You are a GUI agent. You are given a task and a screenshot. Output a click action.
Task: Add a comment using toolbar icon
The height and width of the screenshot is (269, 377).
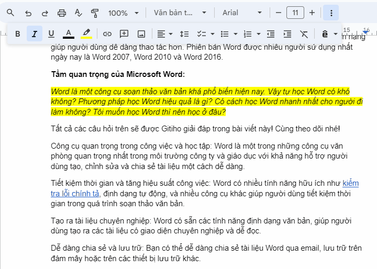[124, 34]
